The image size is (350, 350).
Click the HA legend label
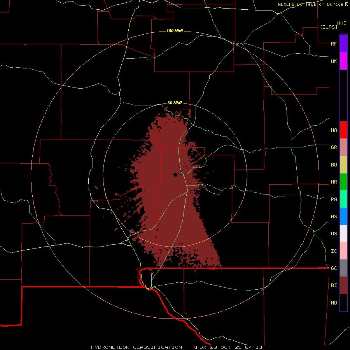coord(334,130)
